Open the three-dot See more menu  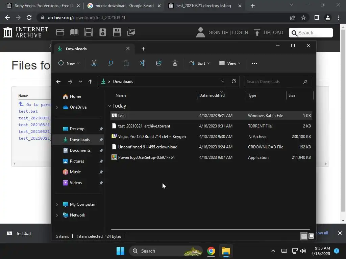254,63
